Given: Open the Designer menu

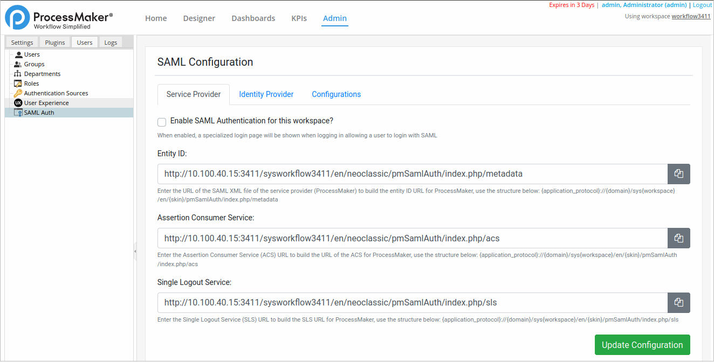Looking at the screenshot, I should (x=199, y=18).
